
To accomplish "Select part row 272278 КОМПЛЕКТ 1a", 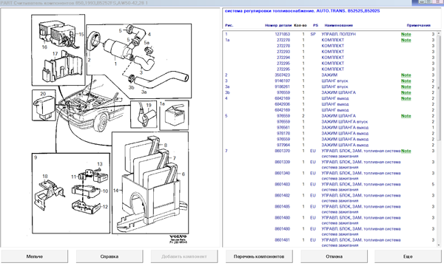I will click(330, 40).
